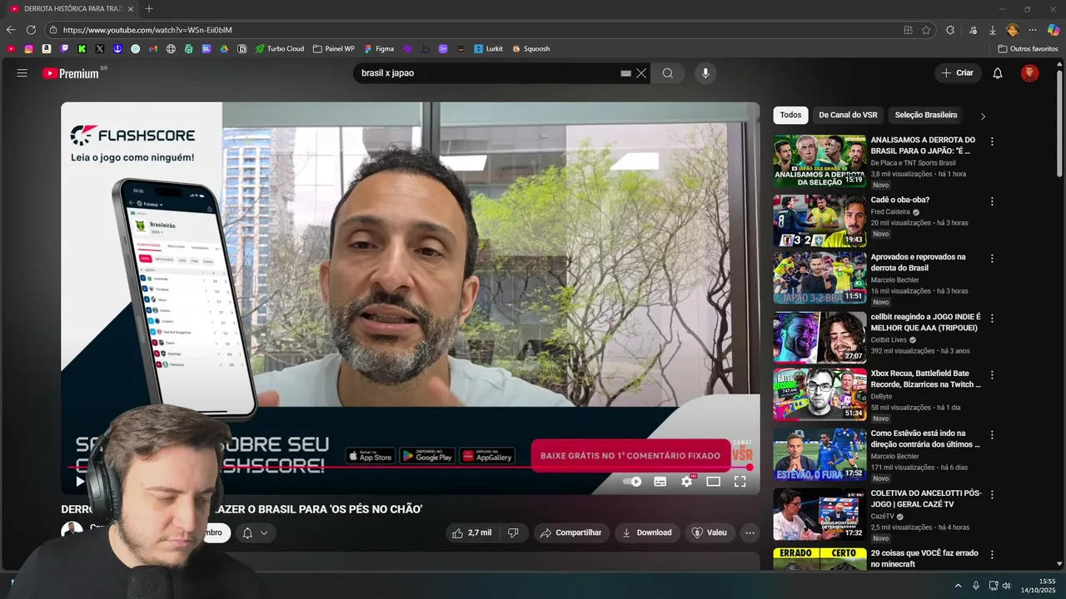Open cellbit reagindo a JOGO INDIE thumbnail
This screenshot has height=599, width=1066.
tap(819, 337)
